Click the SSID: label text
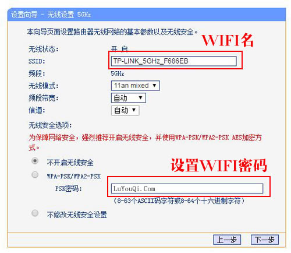The image size is (291, 253). pos(37,61)
